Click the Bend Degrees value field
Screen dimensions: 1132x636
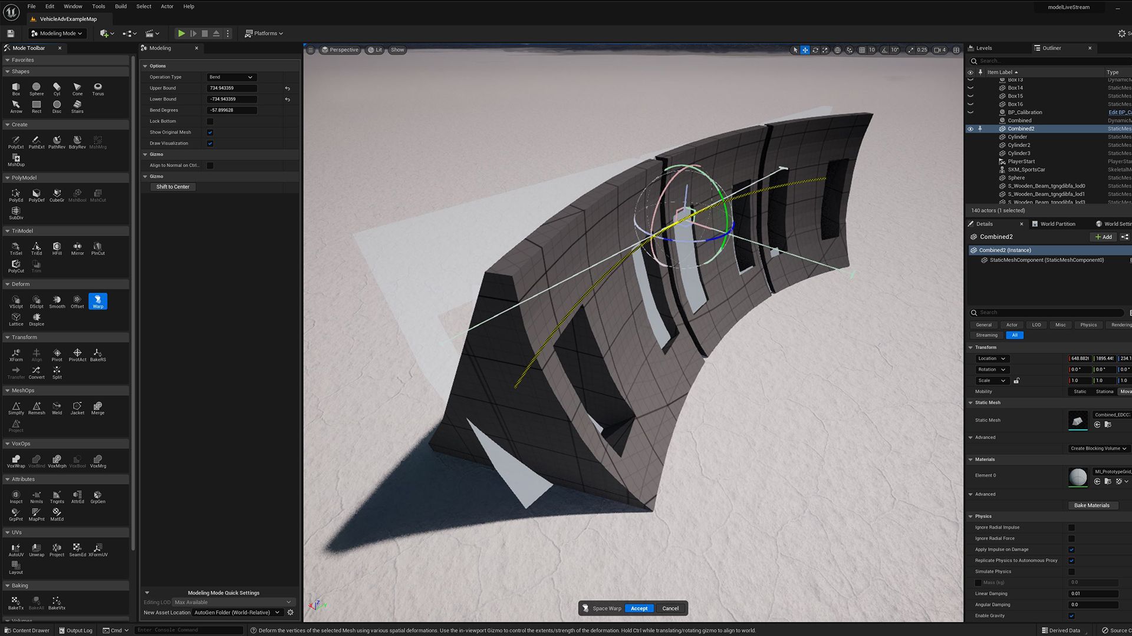231,110
